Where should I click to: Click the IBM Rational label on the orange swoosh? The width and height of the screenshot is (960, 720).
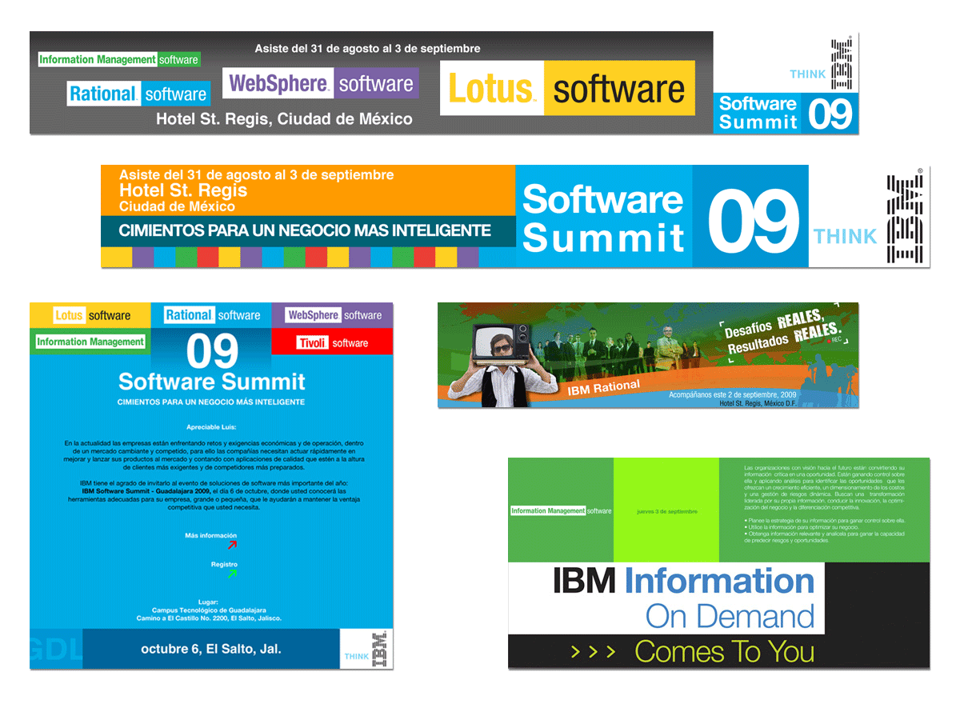coord(604,389)
